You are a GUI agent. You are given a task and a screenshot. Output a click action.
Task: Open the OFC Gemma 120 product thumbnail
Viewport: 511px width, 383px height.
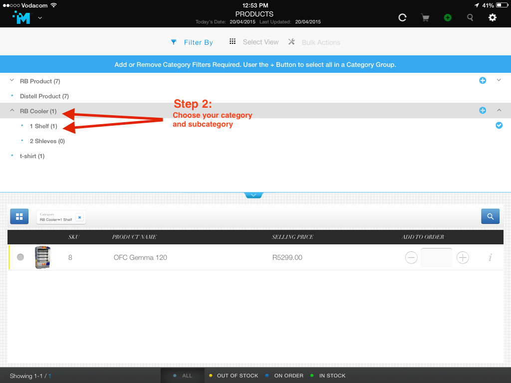tap(42, 257)
